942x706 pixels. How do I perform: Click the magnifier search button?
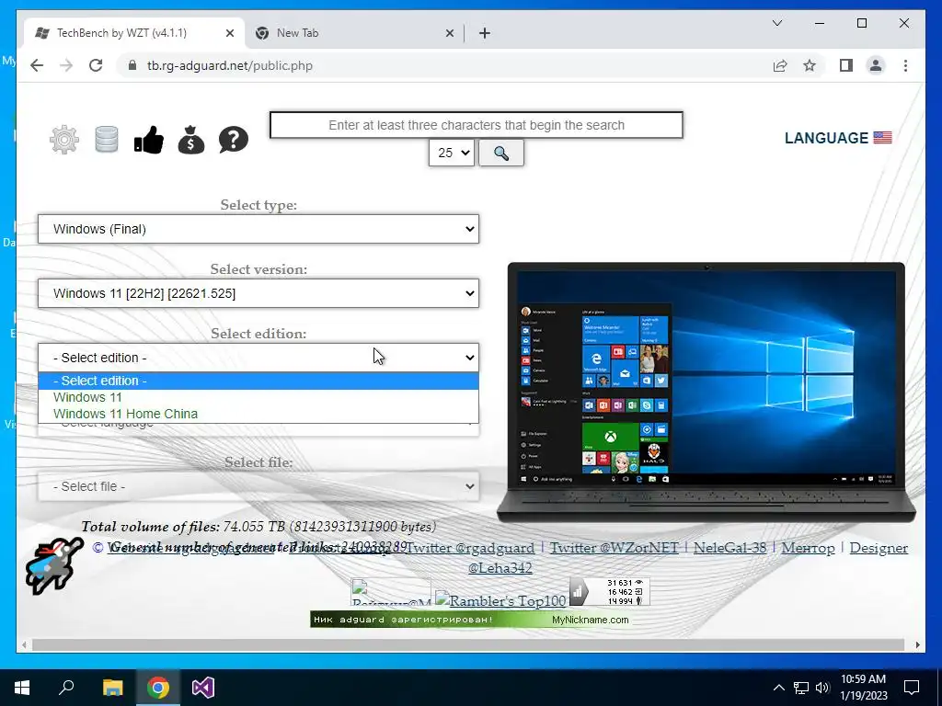click(x=501, y=154)
